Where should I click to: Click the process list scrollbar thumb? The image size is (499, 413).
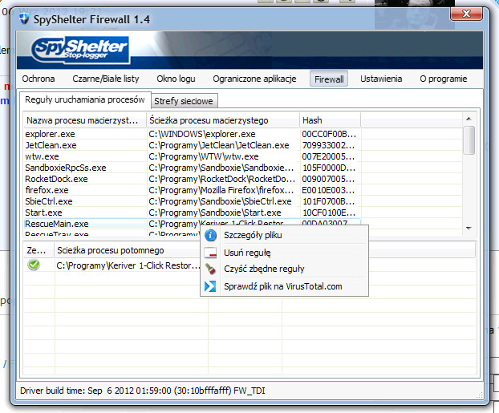469,140
